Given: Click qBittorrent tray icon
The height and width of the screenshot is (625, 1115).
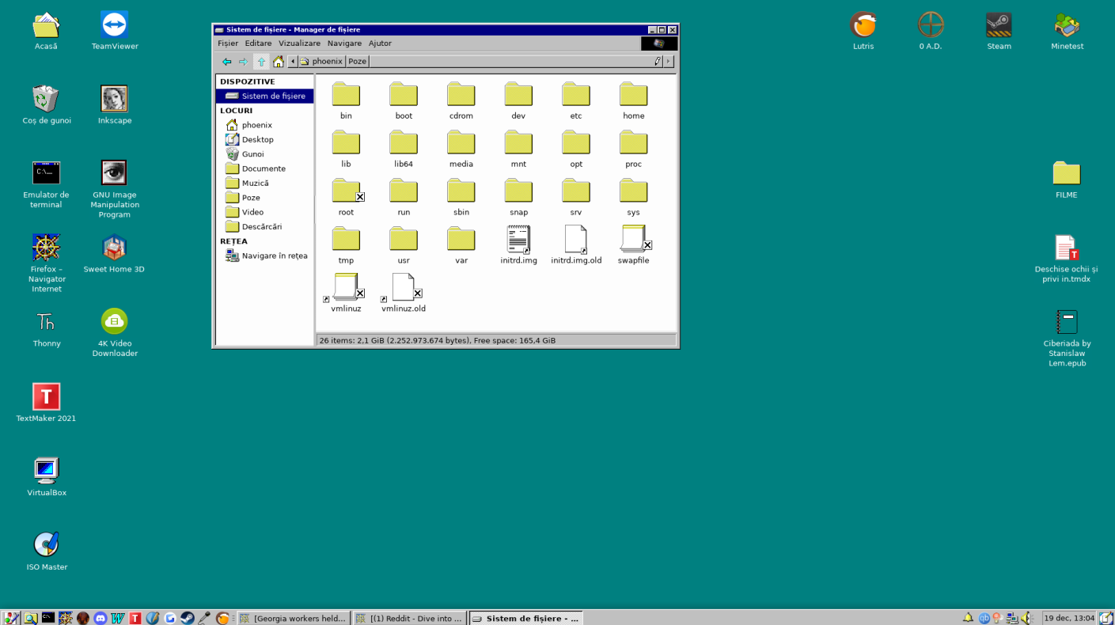Looking at the screenshot, I should point(984,618).
